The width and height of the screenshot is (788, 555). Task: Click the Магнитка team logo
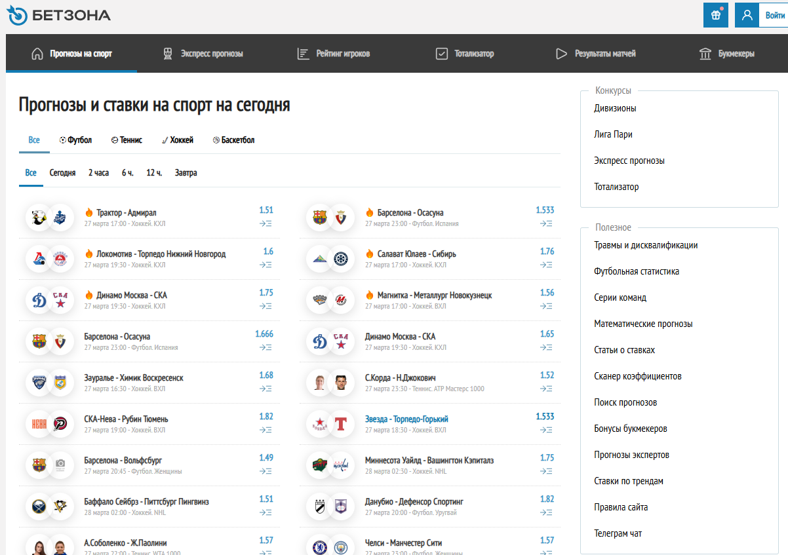[320, 300]
